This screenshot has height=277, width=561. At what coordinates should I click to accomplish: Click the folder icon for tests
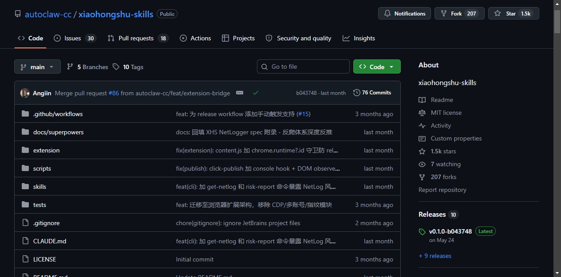point(25,205)
